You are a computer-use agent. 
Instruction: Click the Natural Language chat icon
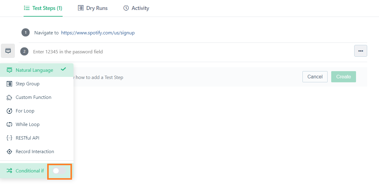pyautogui.click(x=9, y=70)
